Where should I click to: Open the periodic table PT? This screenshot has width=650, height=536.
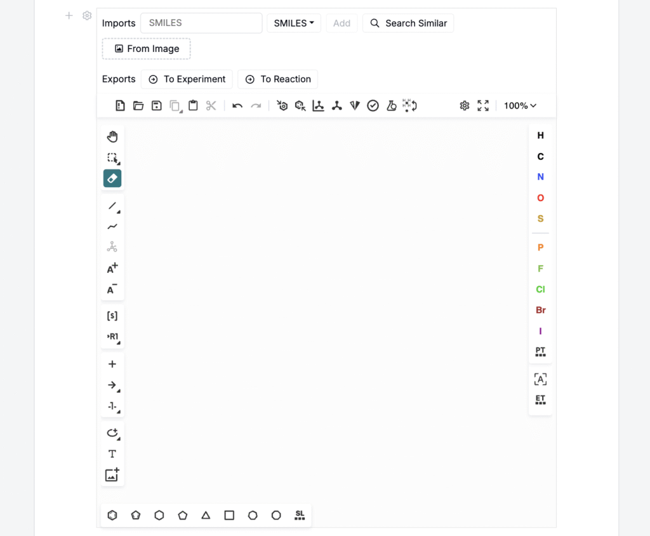540,351
